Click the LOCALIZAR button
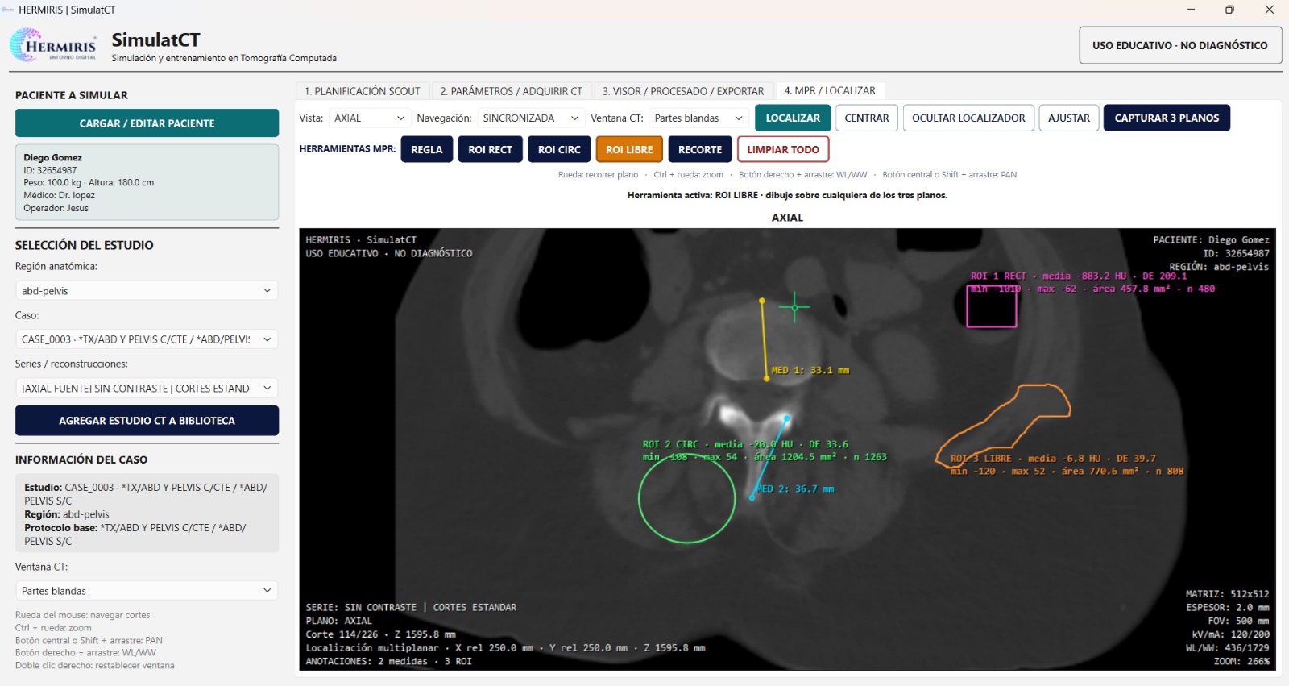Image resolution: width=1289 pixels, height=686 pixels. pos(793,118)
